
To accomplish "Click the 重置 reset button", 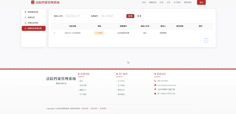I will coord(139,16).
